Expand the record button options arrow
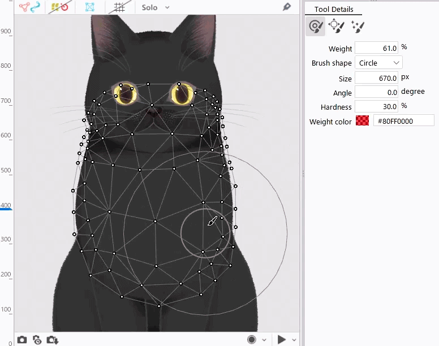Screen dimensions: 439x346 (x=264, y=340)
